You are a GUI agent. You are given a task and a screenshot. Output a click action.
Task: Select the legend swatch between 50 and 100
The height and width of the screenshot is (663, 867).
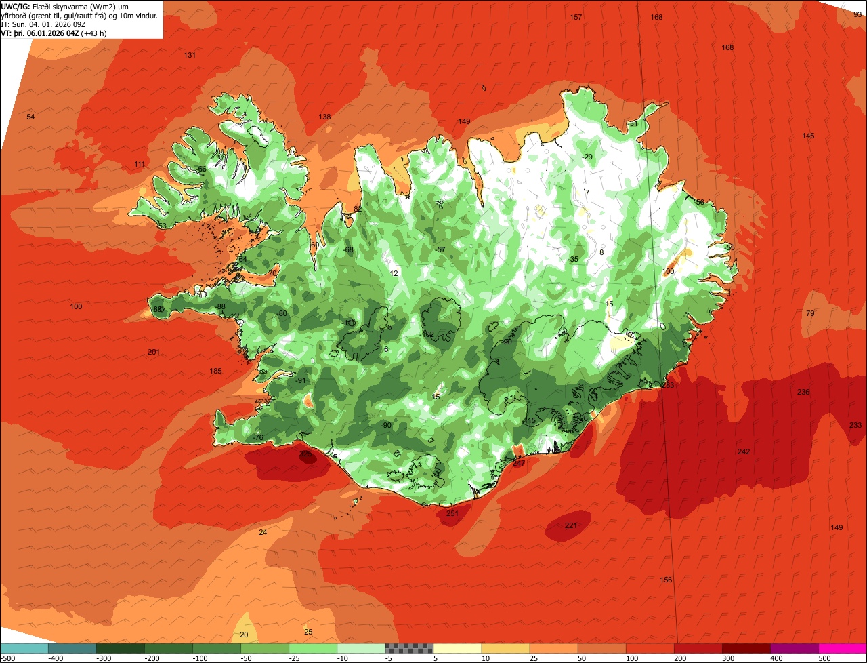[601, 648]
